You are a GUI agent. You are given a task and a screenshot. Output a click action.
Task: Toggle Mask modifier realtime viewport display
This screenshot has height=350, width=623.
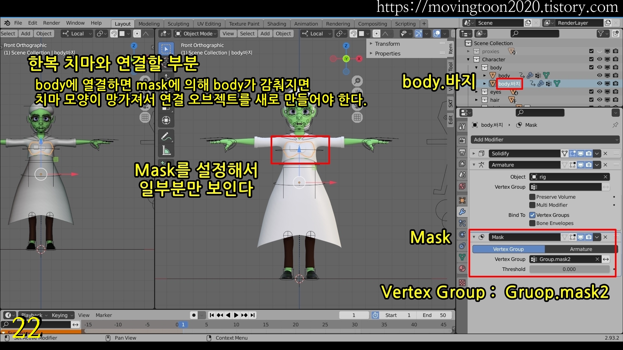point(580,237)
